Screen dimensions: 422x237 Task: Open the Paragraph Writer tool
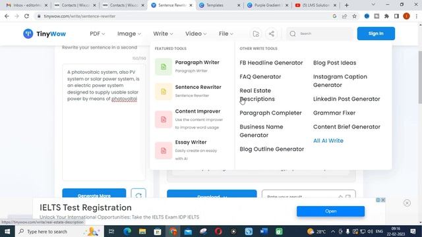pyautogui.click(x=197, y=63)
